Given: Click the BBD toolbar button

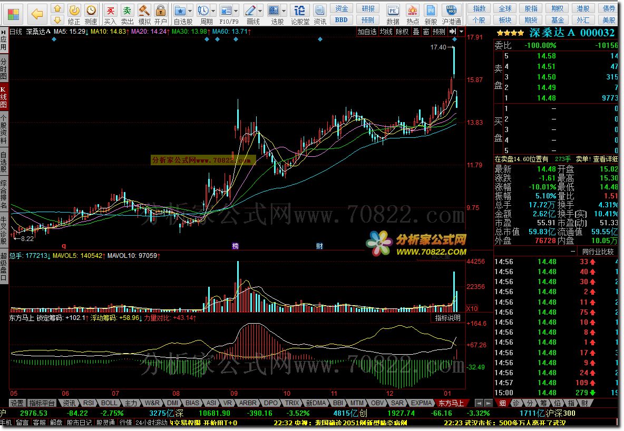Looking at the screenshot, I should (342, 19).
